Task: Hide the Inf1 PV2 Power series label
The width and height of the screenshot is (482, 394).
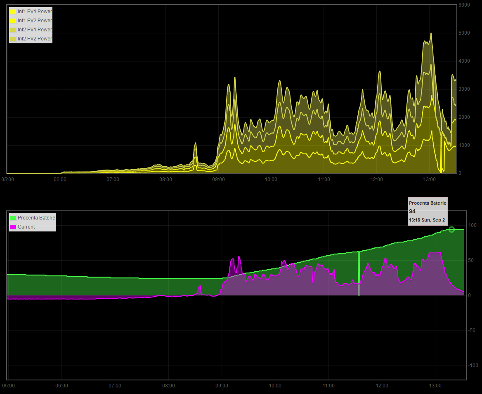Action: (x=35, y=21)
